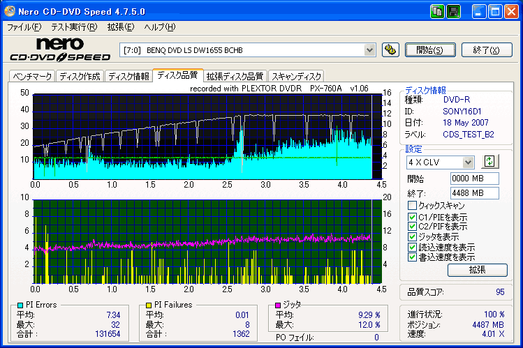Select the スキャンディスク tab
This screenshot has width=523, height=348.
[296, 76]
